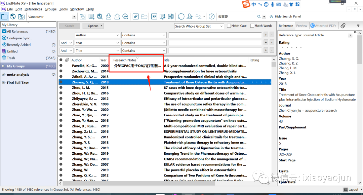Go to Word Processor icon
Image resolution: width=363 pixels, height=195 pixels.
pos(171,17)
